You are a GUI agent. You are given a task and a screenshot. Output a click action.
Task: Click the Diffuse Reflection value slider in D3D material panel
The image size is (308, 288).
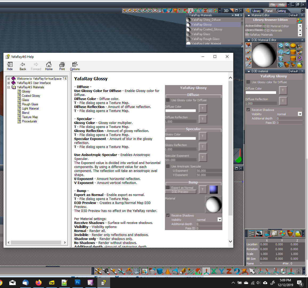pos(261,103)
